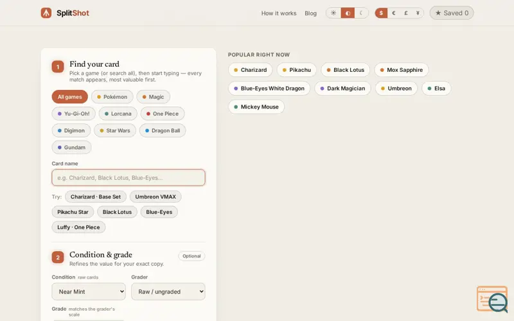Click the step 1 number badge
This screenshot has height=321, width=514.
(58, 67)
